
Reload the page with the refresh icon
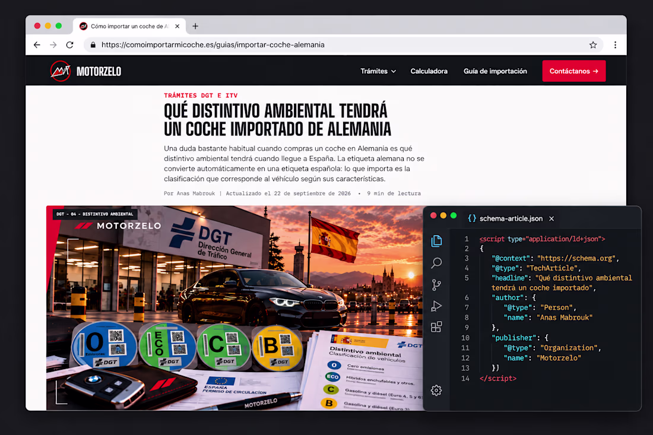point(69,45)
